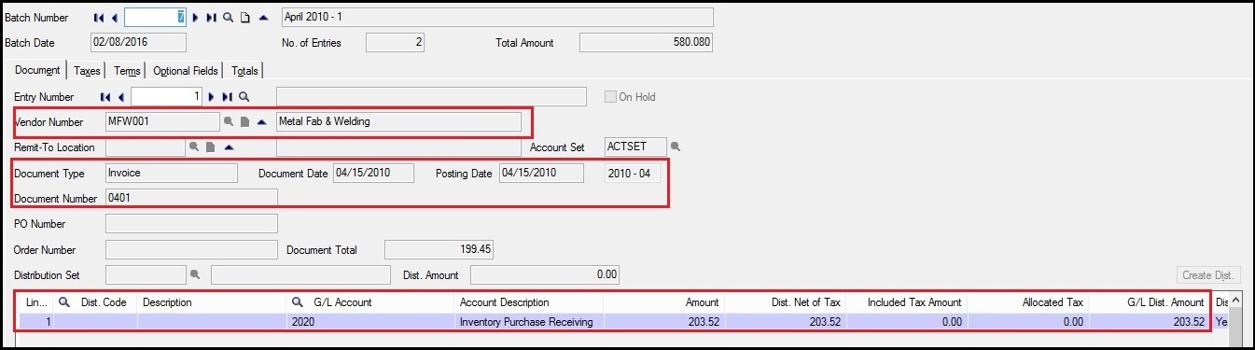
Task: Click Allocated Tax column header
Action: (1027, 302)
